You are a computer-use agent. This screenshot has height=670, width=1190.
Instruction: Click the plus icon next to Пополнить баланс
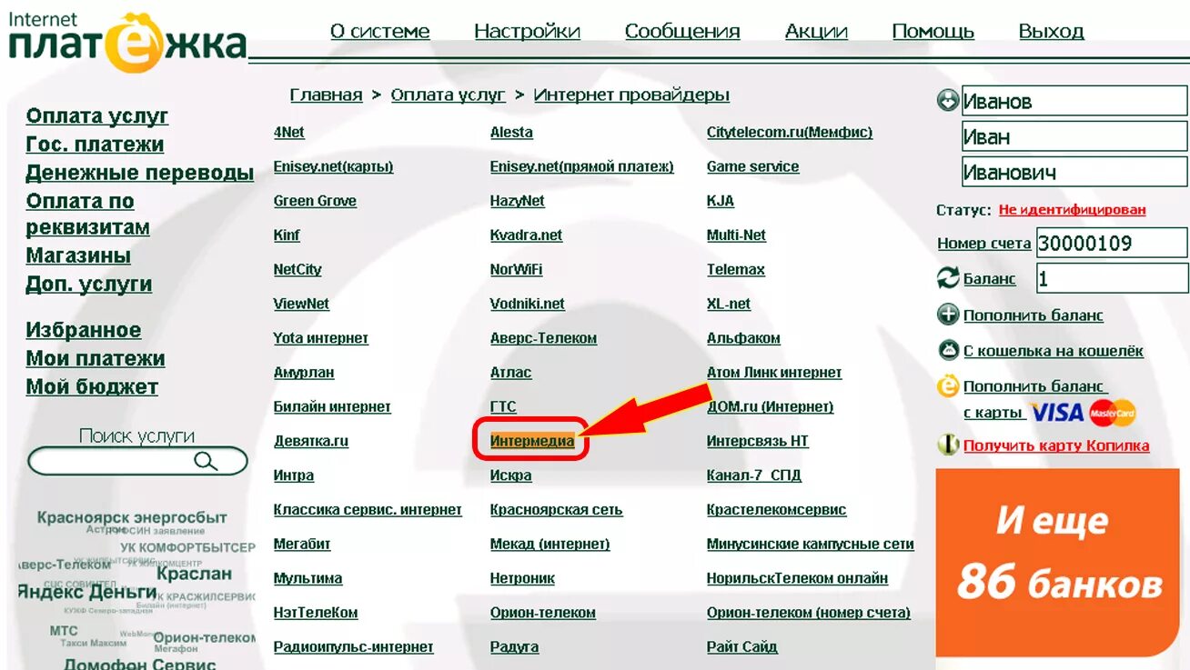948,315
